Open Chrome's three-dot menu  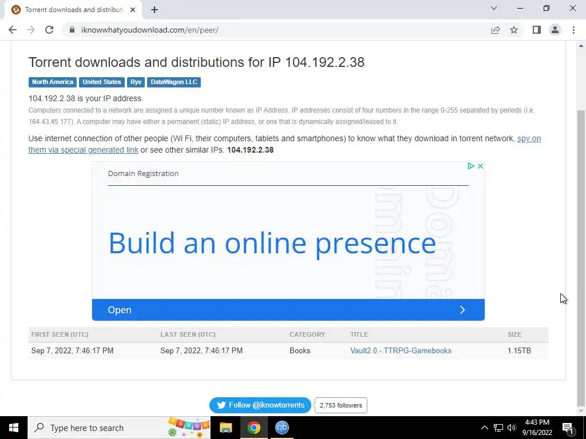[x=573, y=30]
